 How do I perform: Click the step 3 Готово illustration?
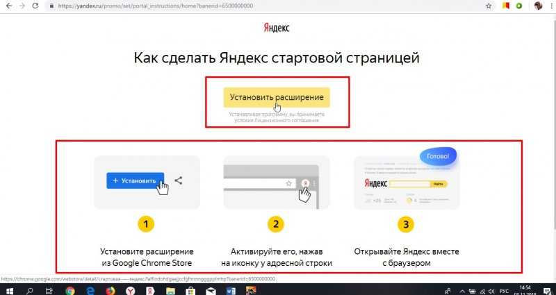[407, 179]
